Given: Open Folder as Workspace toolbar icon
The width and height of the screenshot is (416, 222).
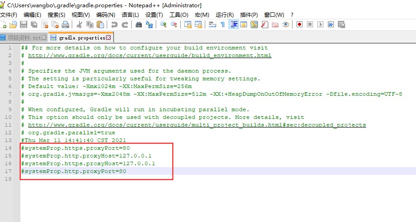Looking at the screenshot, I should click(x=275, y=25).
